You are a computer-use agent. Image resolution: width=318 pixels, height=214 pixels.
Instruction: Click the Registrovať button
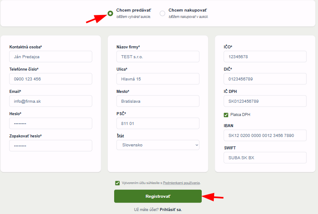[157, 196]
